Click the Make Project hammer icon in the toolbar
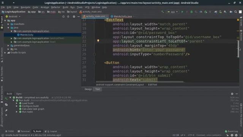This screenshot has height=137, width=243. [x=163, y=12]
